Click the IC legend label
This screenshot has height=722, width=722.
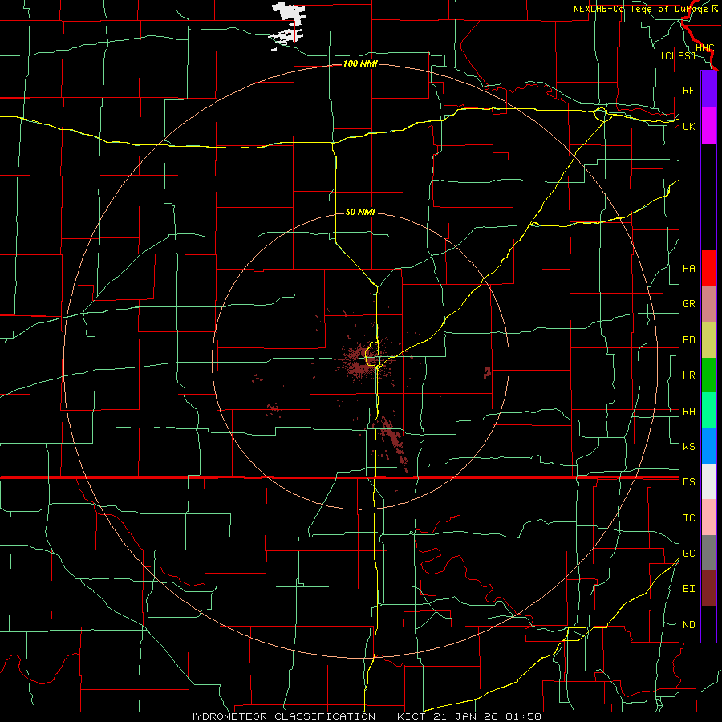689,518
